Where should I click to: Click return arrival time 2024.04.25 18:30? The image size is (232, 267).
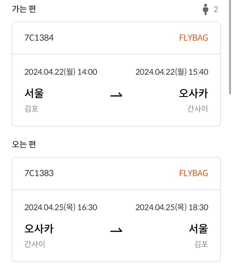coord(171,207)
